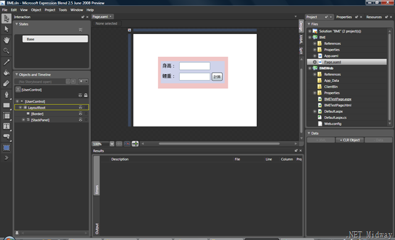This screenshot has height=240, width=395.
Task: Expand the BMI References folder
Action: point(314,44)
